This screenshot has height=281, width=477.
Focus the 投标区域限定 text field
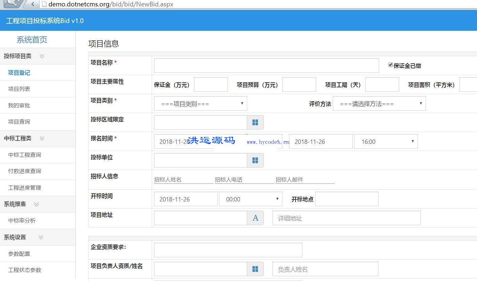point(200,122)
